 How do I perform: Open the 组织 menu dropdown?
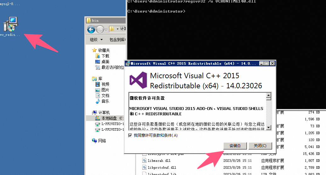[x=96, y=40]
